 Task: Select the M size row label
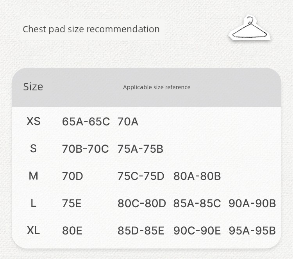tap(34, 176)
